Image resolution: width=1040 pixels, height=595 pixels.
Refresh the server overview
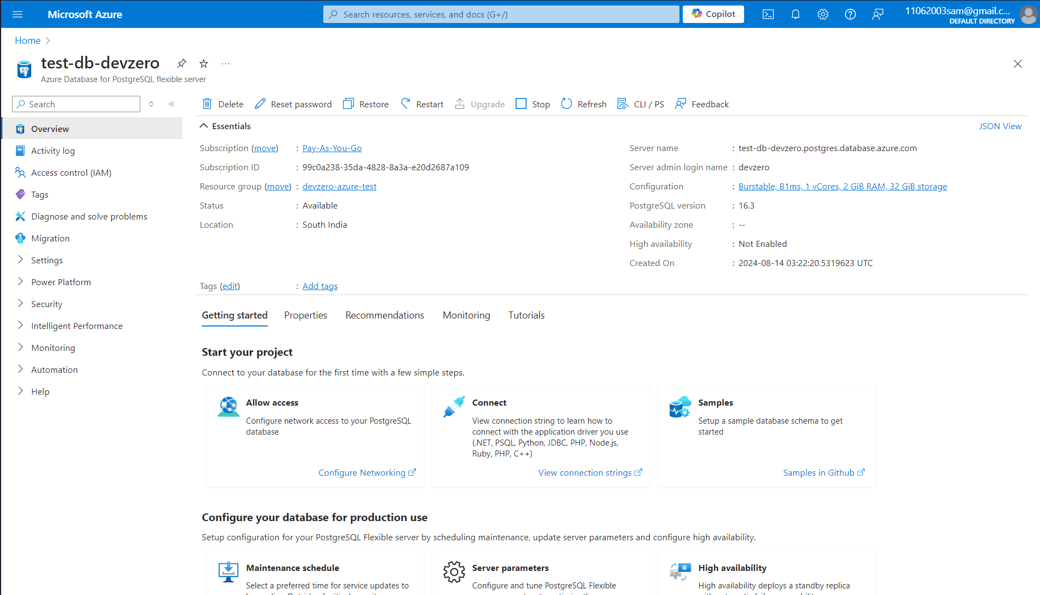[583, 103]
